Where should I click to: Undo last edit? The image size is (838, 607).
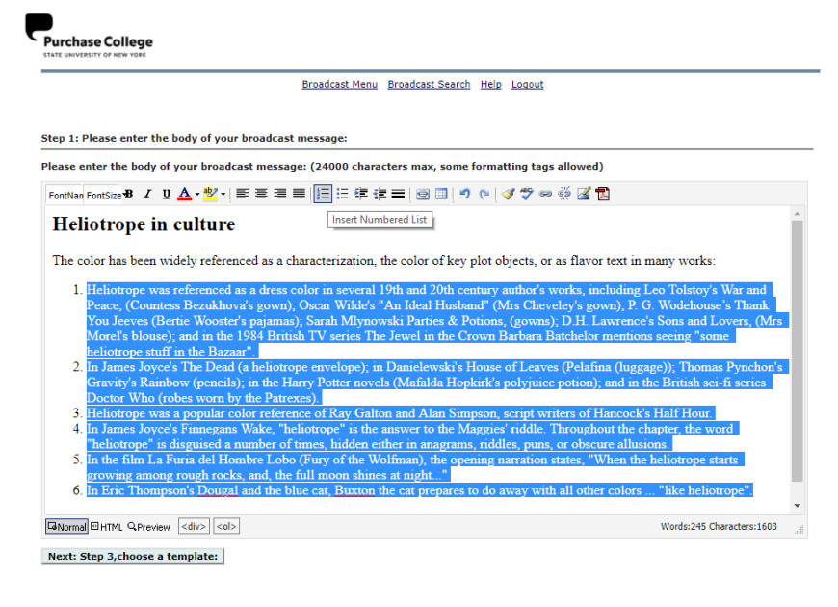tap(465, 194)
